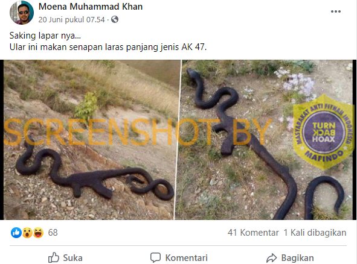Click the globe public privacy icon

115,19
